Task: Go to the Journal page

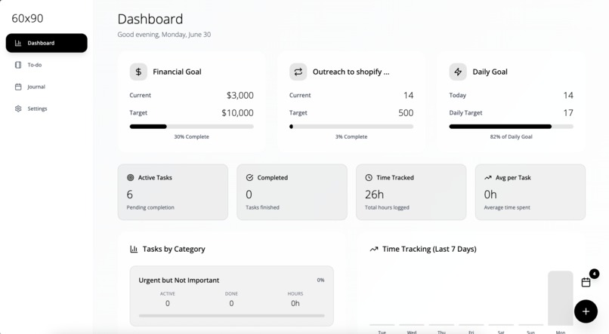Action: point(47,87)
